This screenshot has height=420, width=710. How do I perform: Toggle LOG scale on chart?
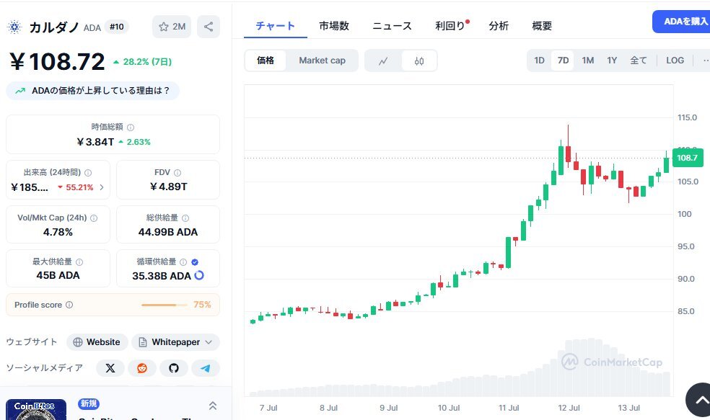(675, 60)
